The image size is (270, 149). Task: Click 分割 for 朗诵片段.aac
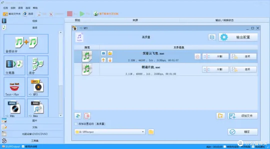point(215,69)
